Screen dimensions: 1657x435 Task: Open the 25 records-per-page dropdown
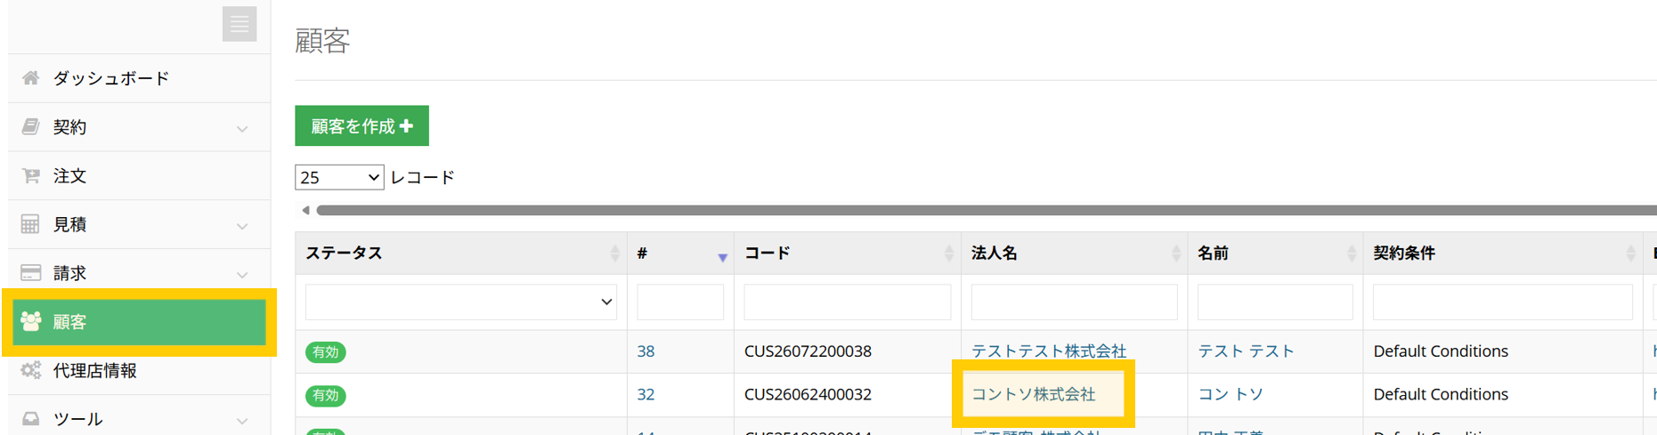coord(339,177)
